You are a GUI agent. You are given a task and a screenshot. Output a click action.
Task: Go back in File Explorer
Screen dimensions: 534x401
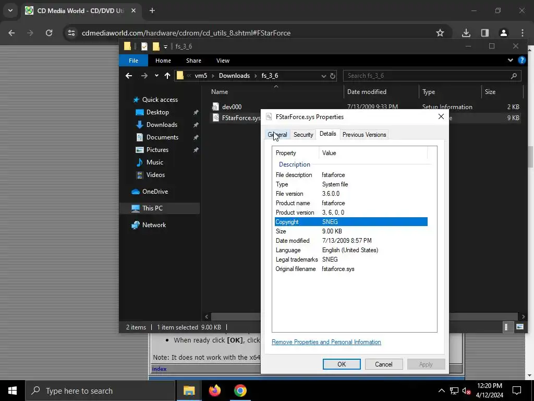pos(129,76)
